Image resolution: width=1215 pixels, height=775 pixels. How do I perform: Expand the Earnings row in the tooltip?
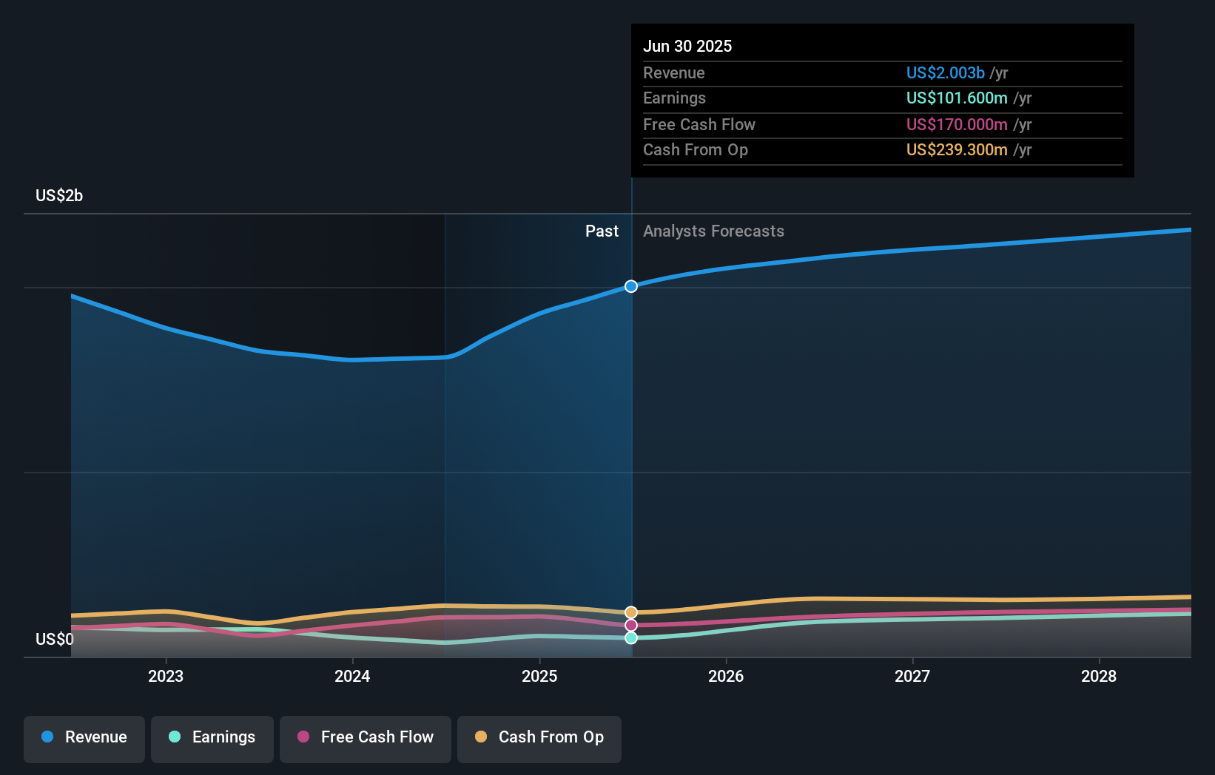click(x=675, y=98)
